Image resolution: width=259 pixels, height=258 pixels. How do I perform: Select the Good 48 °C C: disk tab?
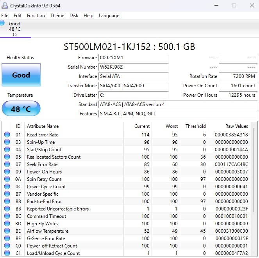tap(15, 29)
